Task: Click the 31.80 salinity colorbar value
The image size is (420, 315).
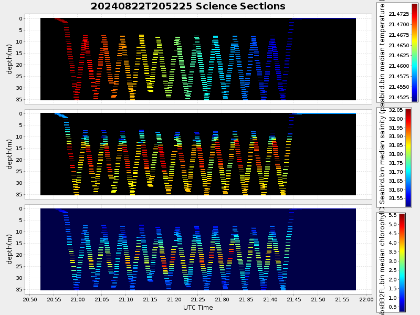Action: (396, 154)
